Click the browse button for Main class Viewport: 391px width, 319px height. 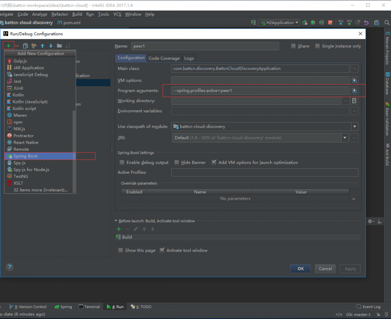[x=354, y=68]
